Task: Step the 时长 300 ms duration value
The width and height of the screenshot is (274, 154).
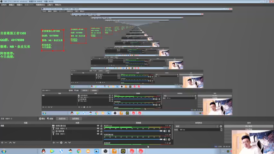Action: (x=221, y=130)
